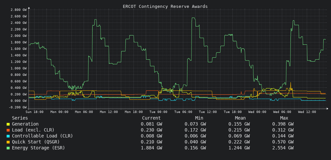Click the Mon 18:00 time axis label

(133, 112)
